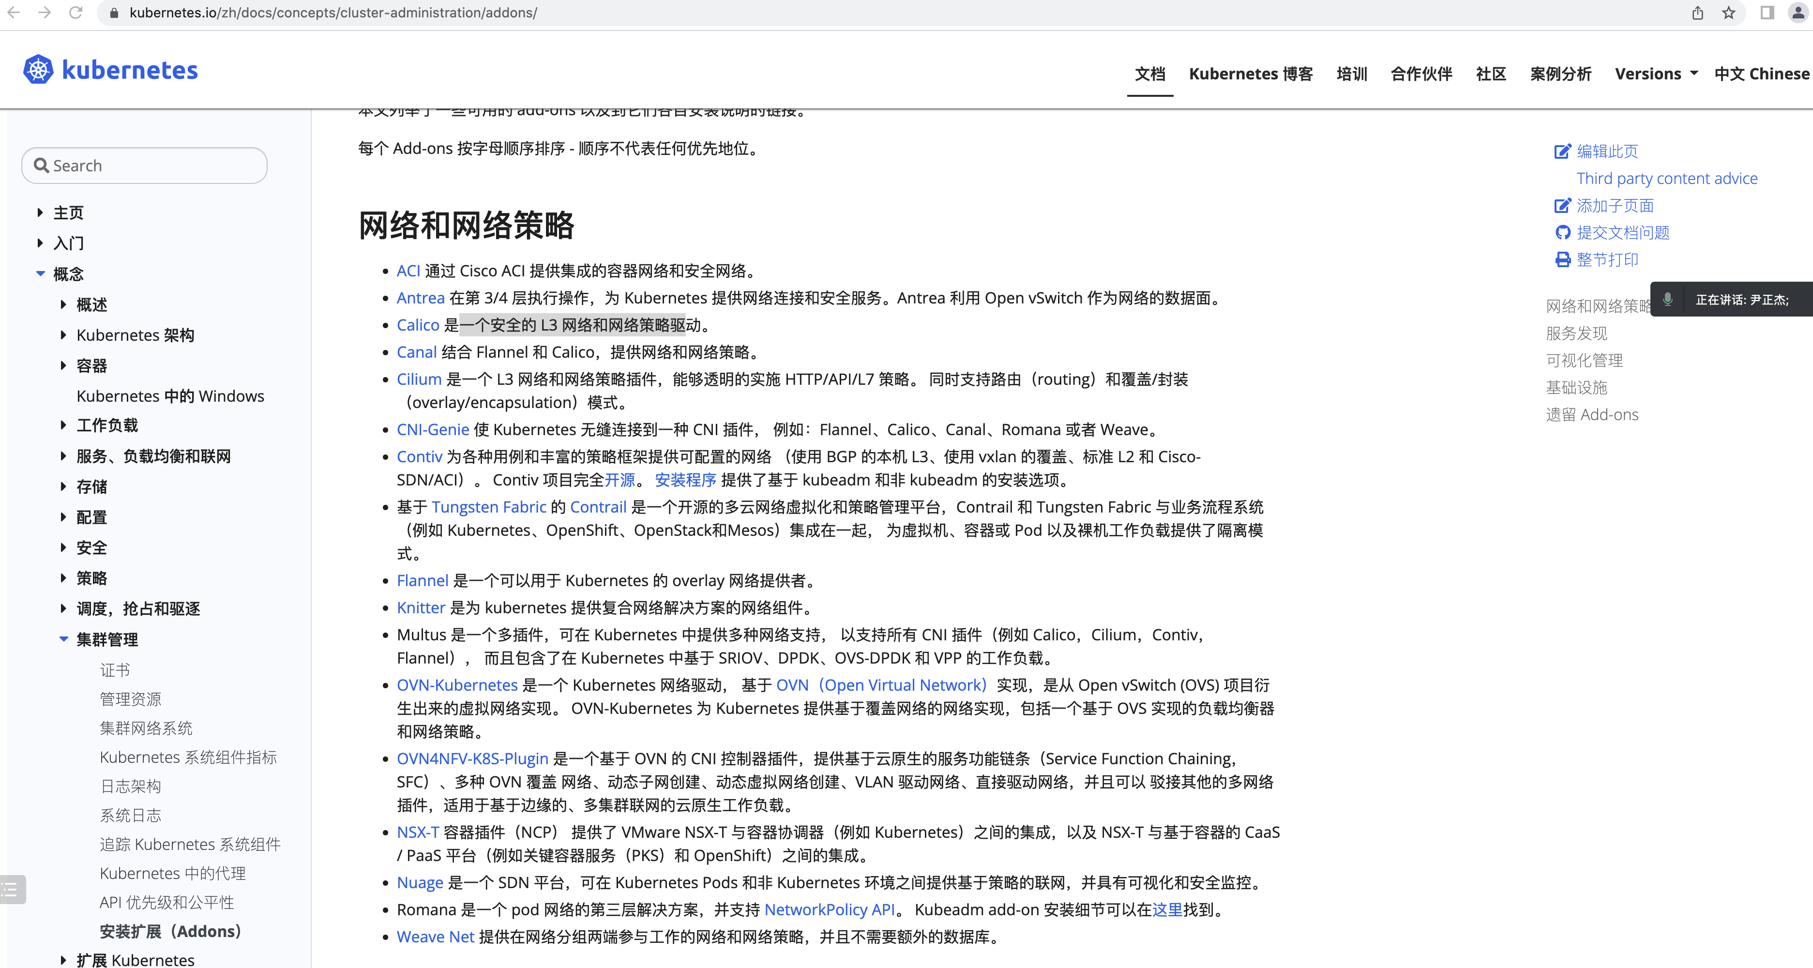1813x968 pixels.
Task: Click the Third party content advice link
Action: click(x=1667, y=178)
